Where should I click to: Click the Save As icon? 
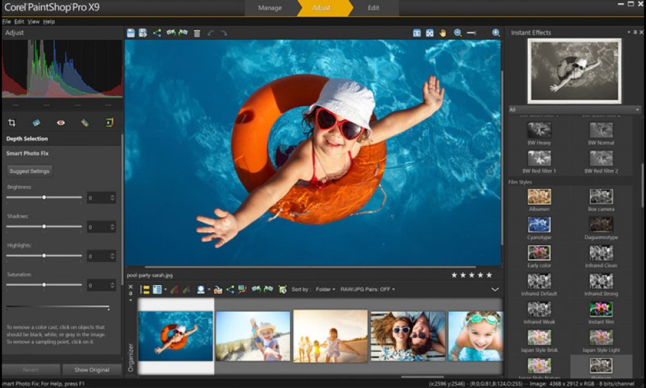pyautogui.click(x=143, y=33)
